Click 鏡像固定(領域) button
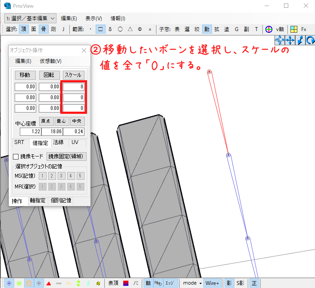Image resolution: width=315 pixels, height=288 pixels. tap(66, 157)
